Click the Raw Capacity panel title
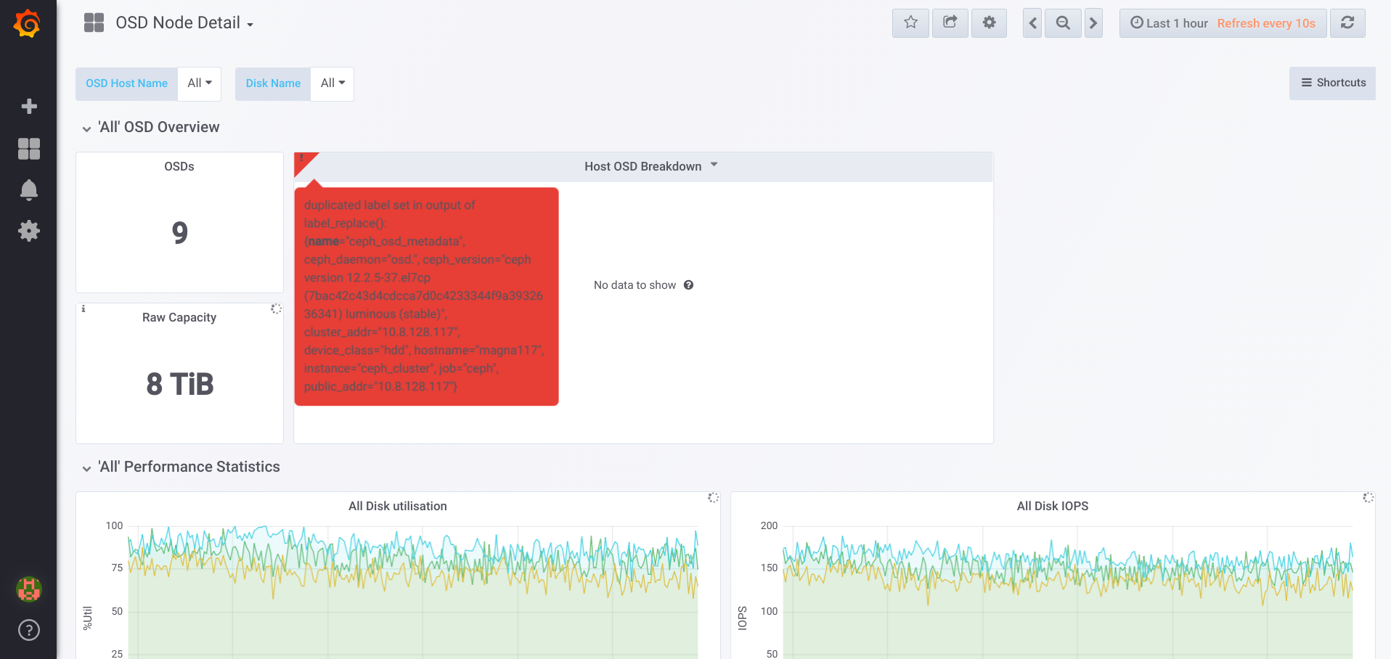 179,317
